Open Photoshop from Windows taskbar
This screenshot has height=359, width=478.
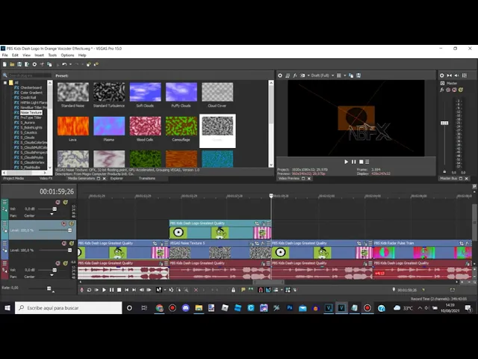[x=290, y=308]
